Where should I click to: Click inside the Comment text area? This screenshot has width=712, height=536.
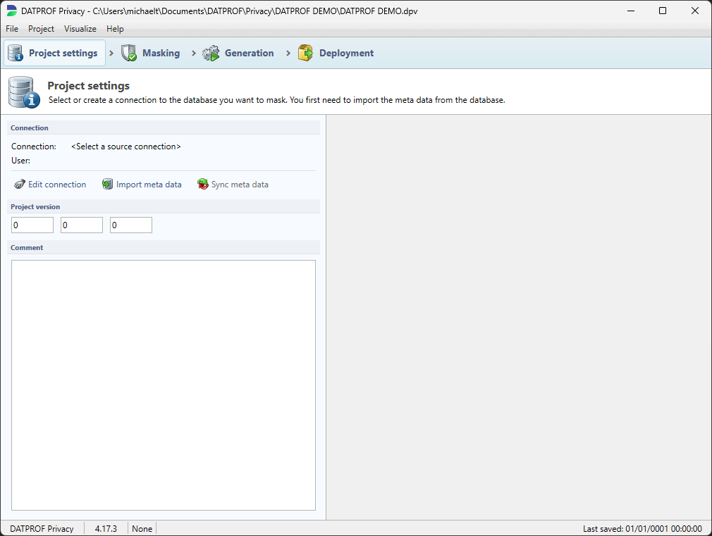[164, 385]
